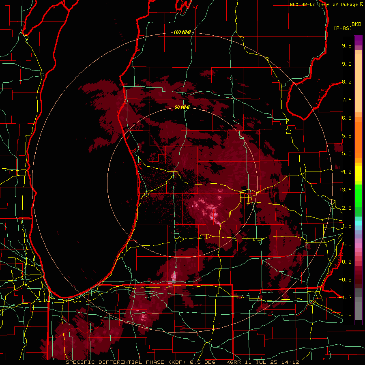Click the 1.0 value on the color scale
Image resolution: width=365 pixels, height=365 pixels.
tap(347, 244)
